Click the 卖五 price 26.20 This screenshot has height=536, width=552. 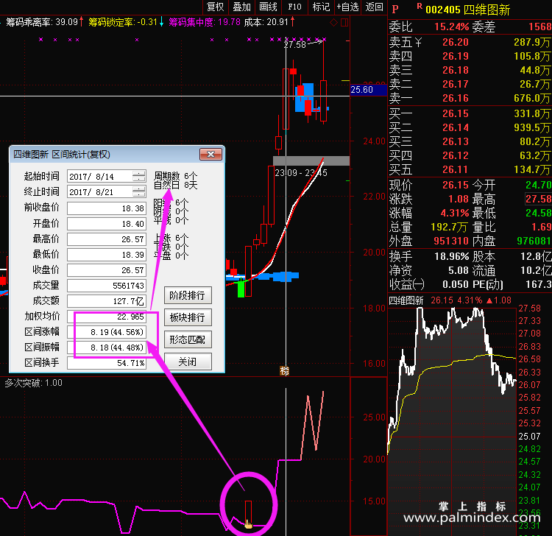pos(456,42)
